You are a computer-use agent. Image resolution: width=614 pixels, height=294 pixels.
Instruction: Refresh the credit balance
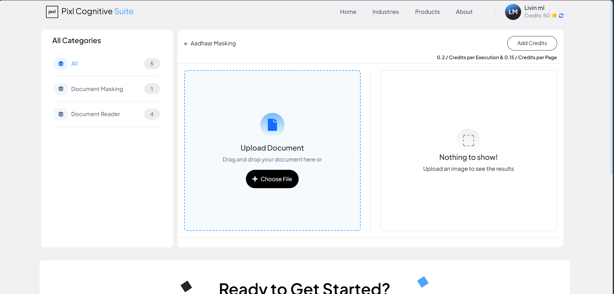(x=561, y=15)
